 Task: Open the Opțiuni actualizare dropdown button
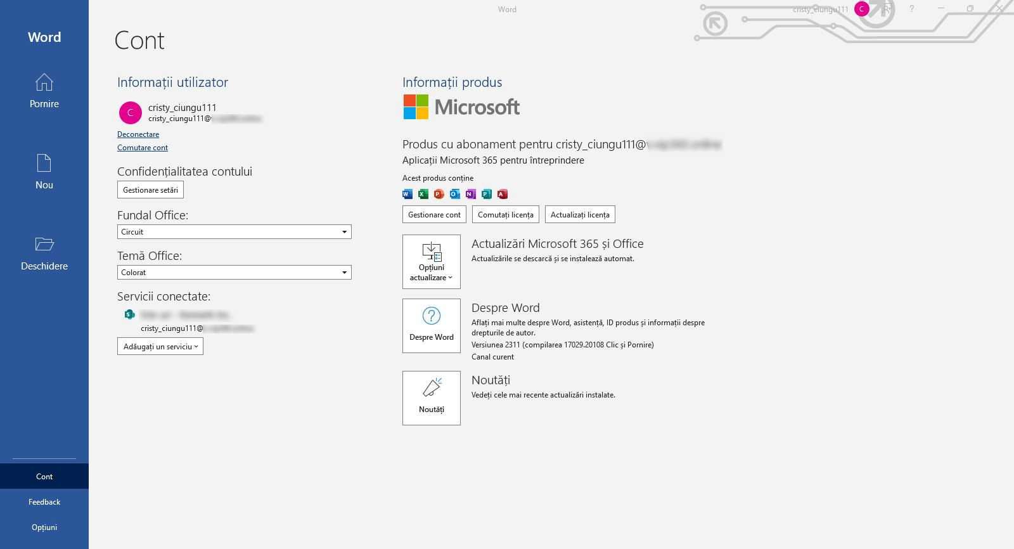tap(432, 262)
